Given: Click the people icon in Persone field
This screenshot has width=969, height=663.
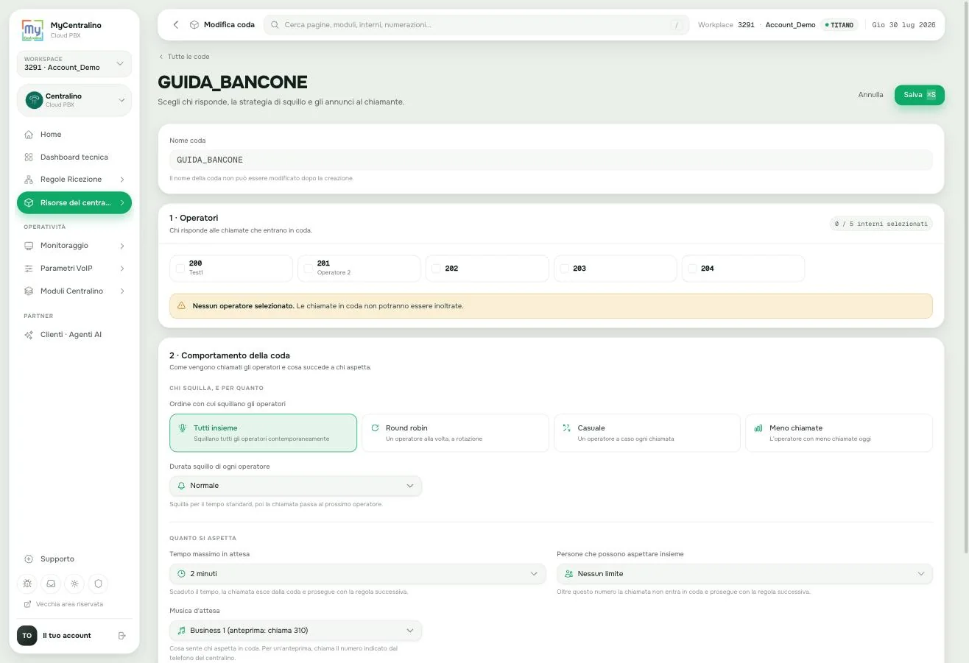Looking at the screenshot, I should coord(568,574).
